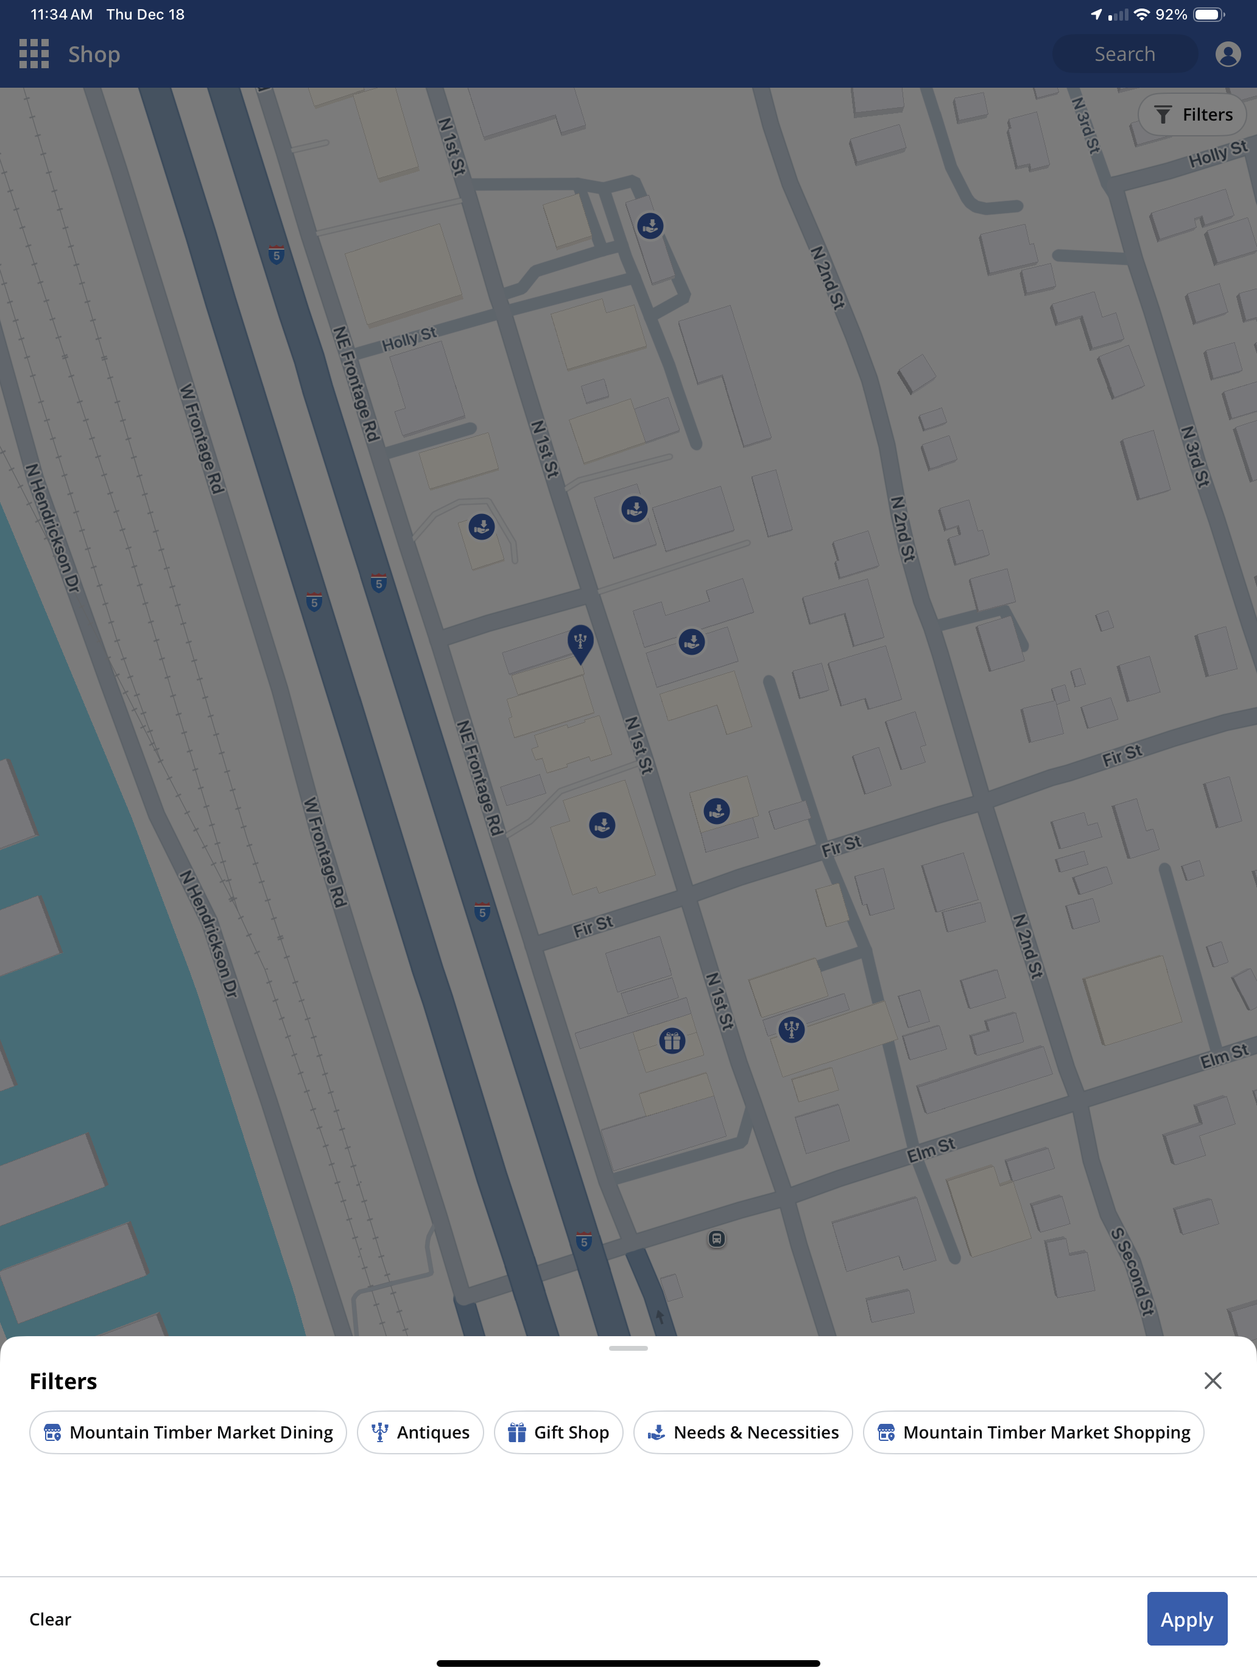Viewport: 1257px width, 1676px height.
Task: Tap the Wi-Fi status icon
Action: (1141, 15)
